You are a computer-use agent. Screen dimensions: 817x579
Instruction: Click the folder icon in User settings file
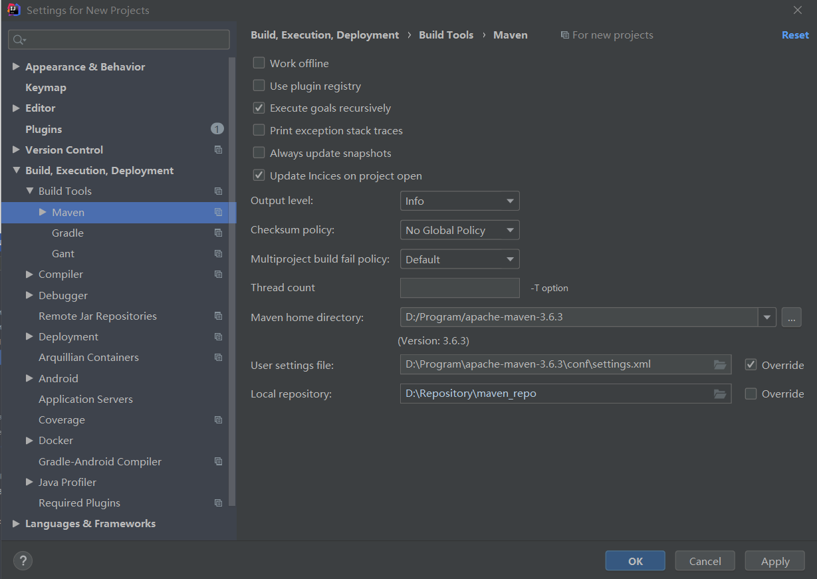719,364
